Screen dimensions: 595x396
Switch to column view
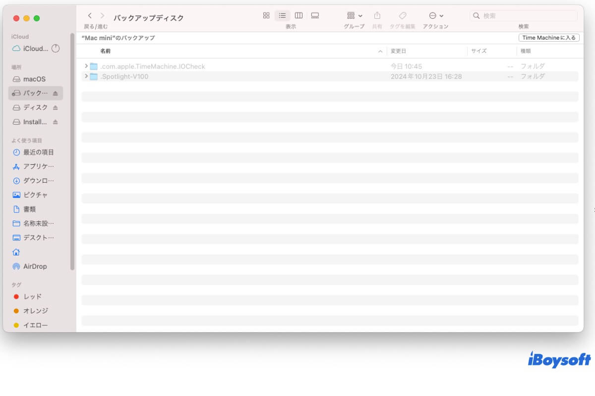point(298,15)
